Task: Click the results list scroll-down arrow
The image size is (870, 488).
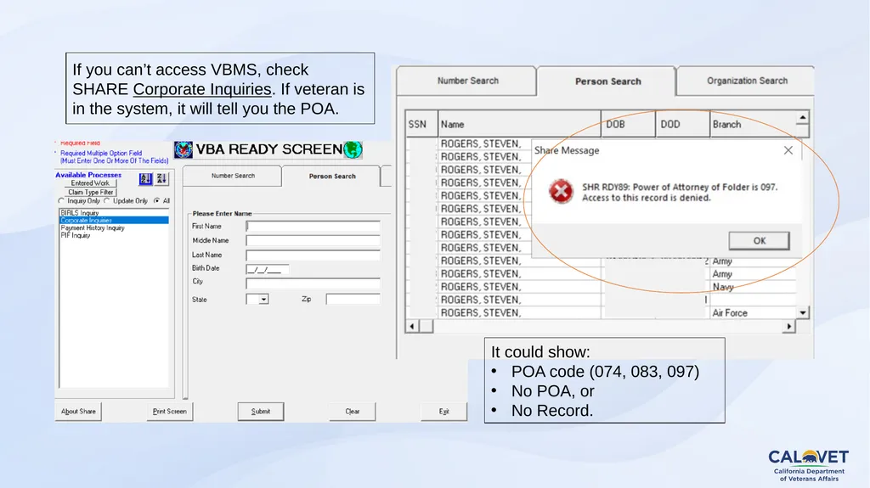Action: click(802, 313)
